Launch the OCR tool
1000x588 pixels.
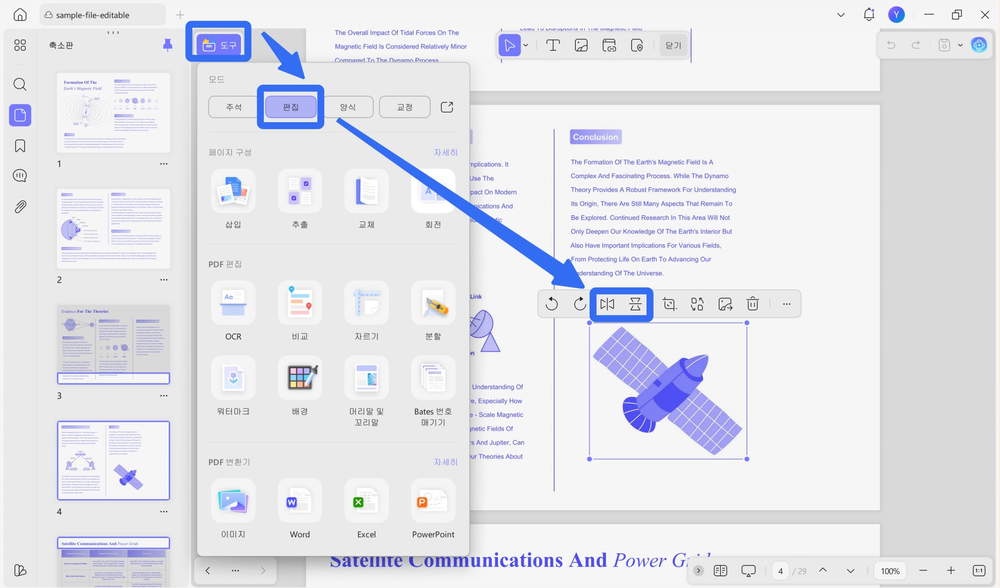pos(233,311)
